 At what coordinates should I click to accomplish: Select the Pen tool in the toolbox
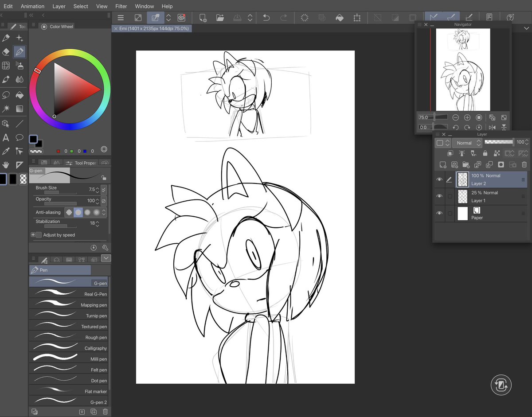(x=20, y=52)
